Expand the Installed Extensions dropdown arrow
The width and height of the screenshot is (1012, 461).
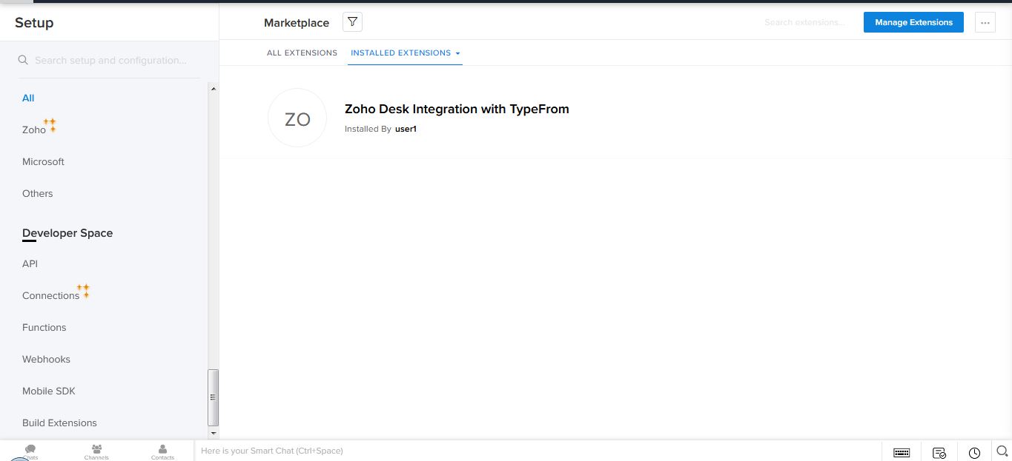[x=458, y=53]
